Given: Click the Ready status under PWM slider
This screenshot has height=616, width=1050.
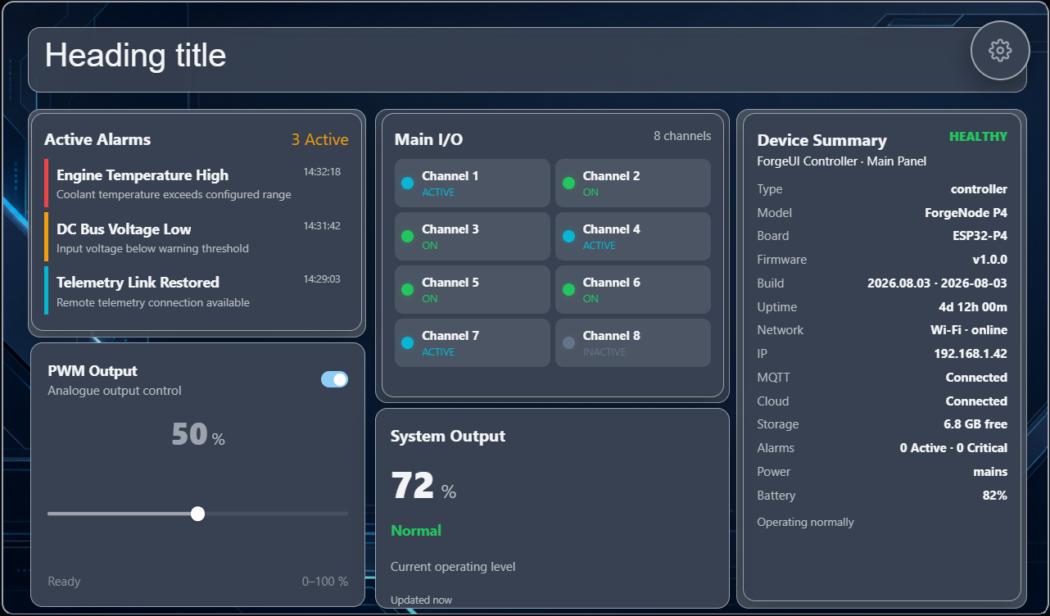Looking at the screenshot, I should [64, 582].
